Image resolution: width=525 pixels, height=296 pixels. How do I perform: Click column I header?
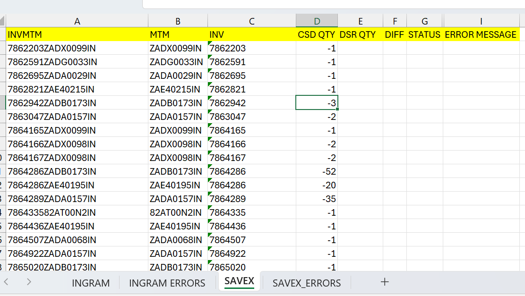(x=481, y=21)
